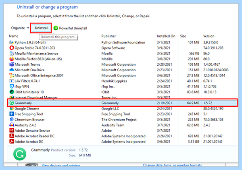Image resolution: width=242 pixels, height=170 pixels.
Task: Select the iTop VPN name text
Action: [22, 87]
